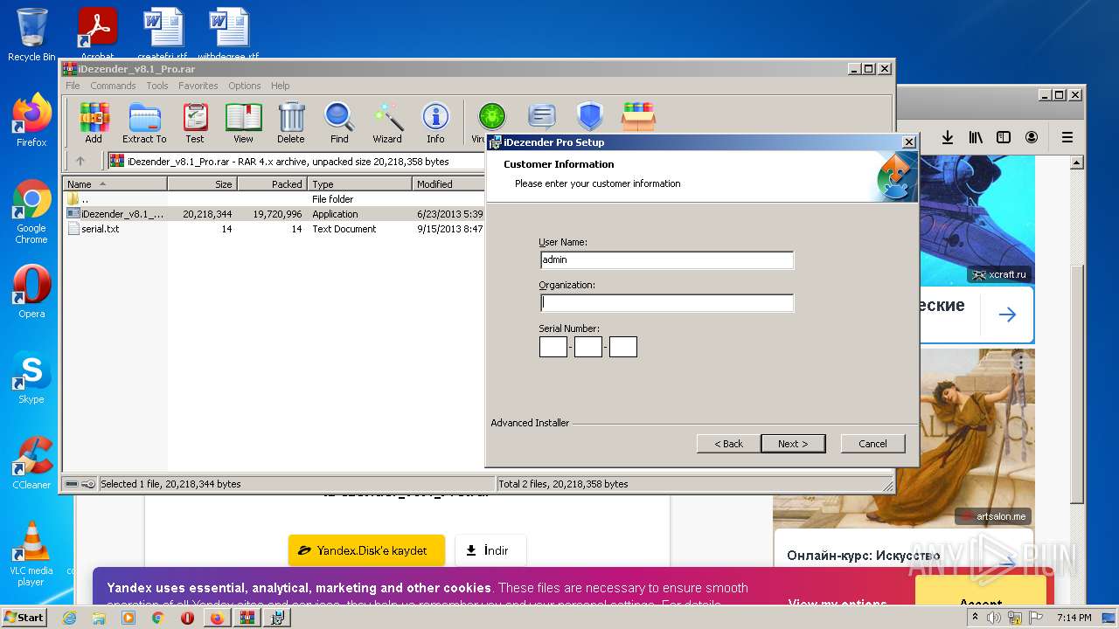Sort by Size column header
This screenshot has width=1119, height=629.
(x=202, y=184)
